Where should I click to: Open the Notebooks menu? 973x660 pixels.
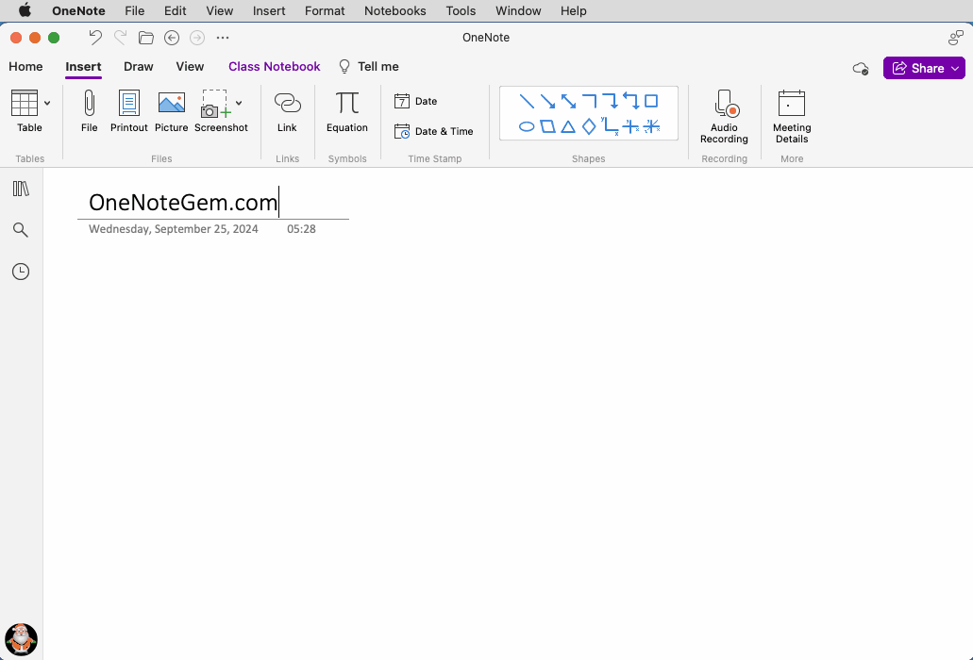pos(395,10)
